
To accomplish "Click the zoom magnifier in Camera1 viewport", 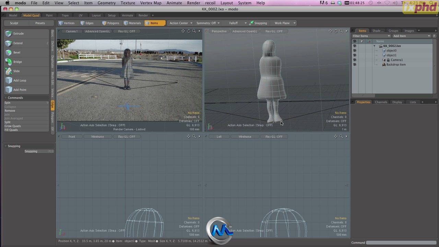I will [x=194, y=31].
